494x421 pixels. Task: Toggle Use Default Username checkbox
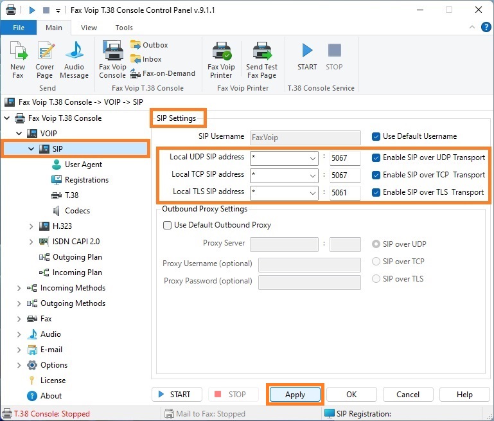[376, 136]
